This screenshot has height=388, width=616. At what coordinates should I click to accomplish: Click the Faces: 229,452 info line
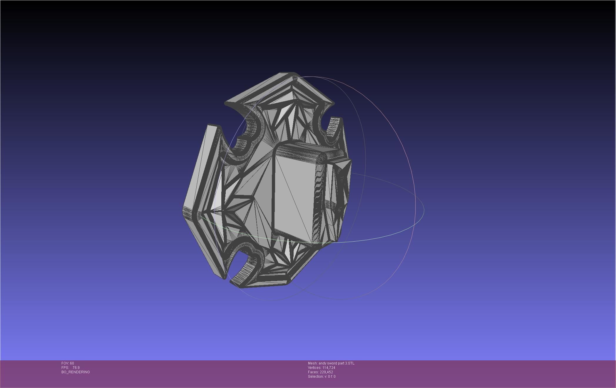pos(320,372)
